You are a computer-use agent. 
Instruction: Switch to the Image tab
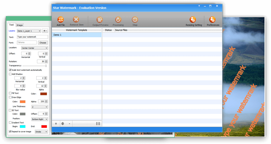pyautogui.click(x=19, y=25)
